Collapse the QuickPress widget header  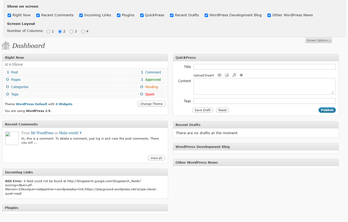(x=256, y=57)
